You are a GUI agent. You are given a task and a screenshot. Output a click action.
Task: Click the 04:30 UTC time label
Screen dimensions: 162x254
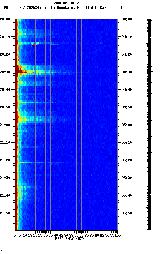click(x=127, y=72)
